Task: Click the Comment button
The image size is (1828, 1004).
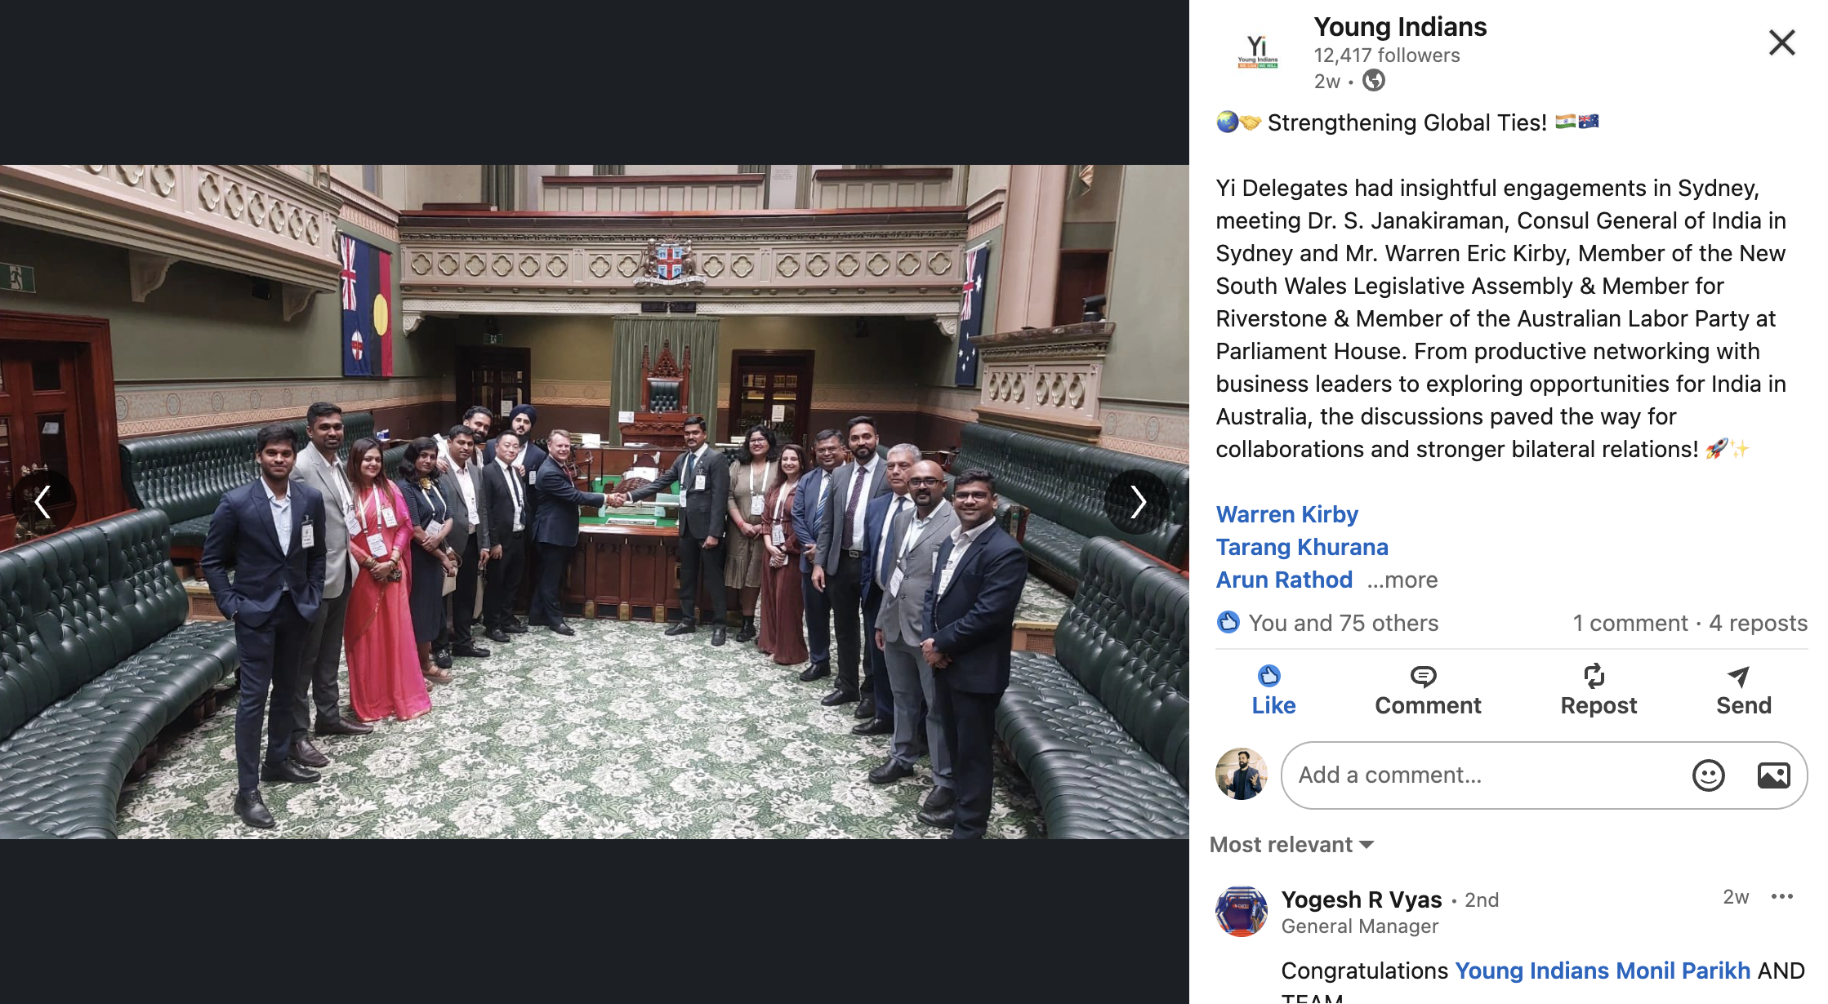Action: click(1427, 691)
